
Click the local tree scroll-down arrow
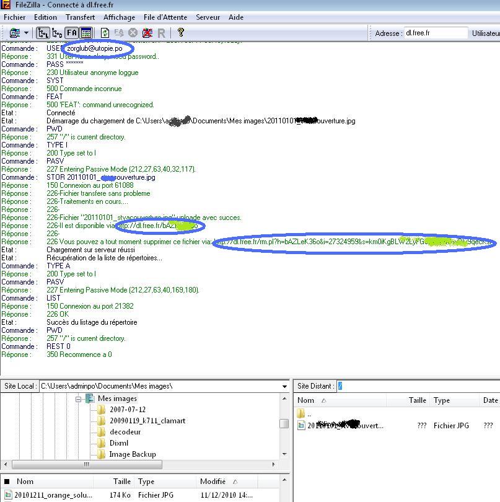coord(284,454)
